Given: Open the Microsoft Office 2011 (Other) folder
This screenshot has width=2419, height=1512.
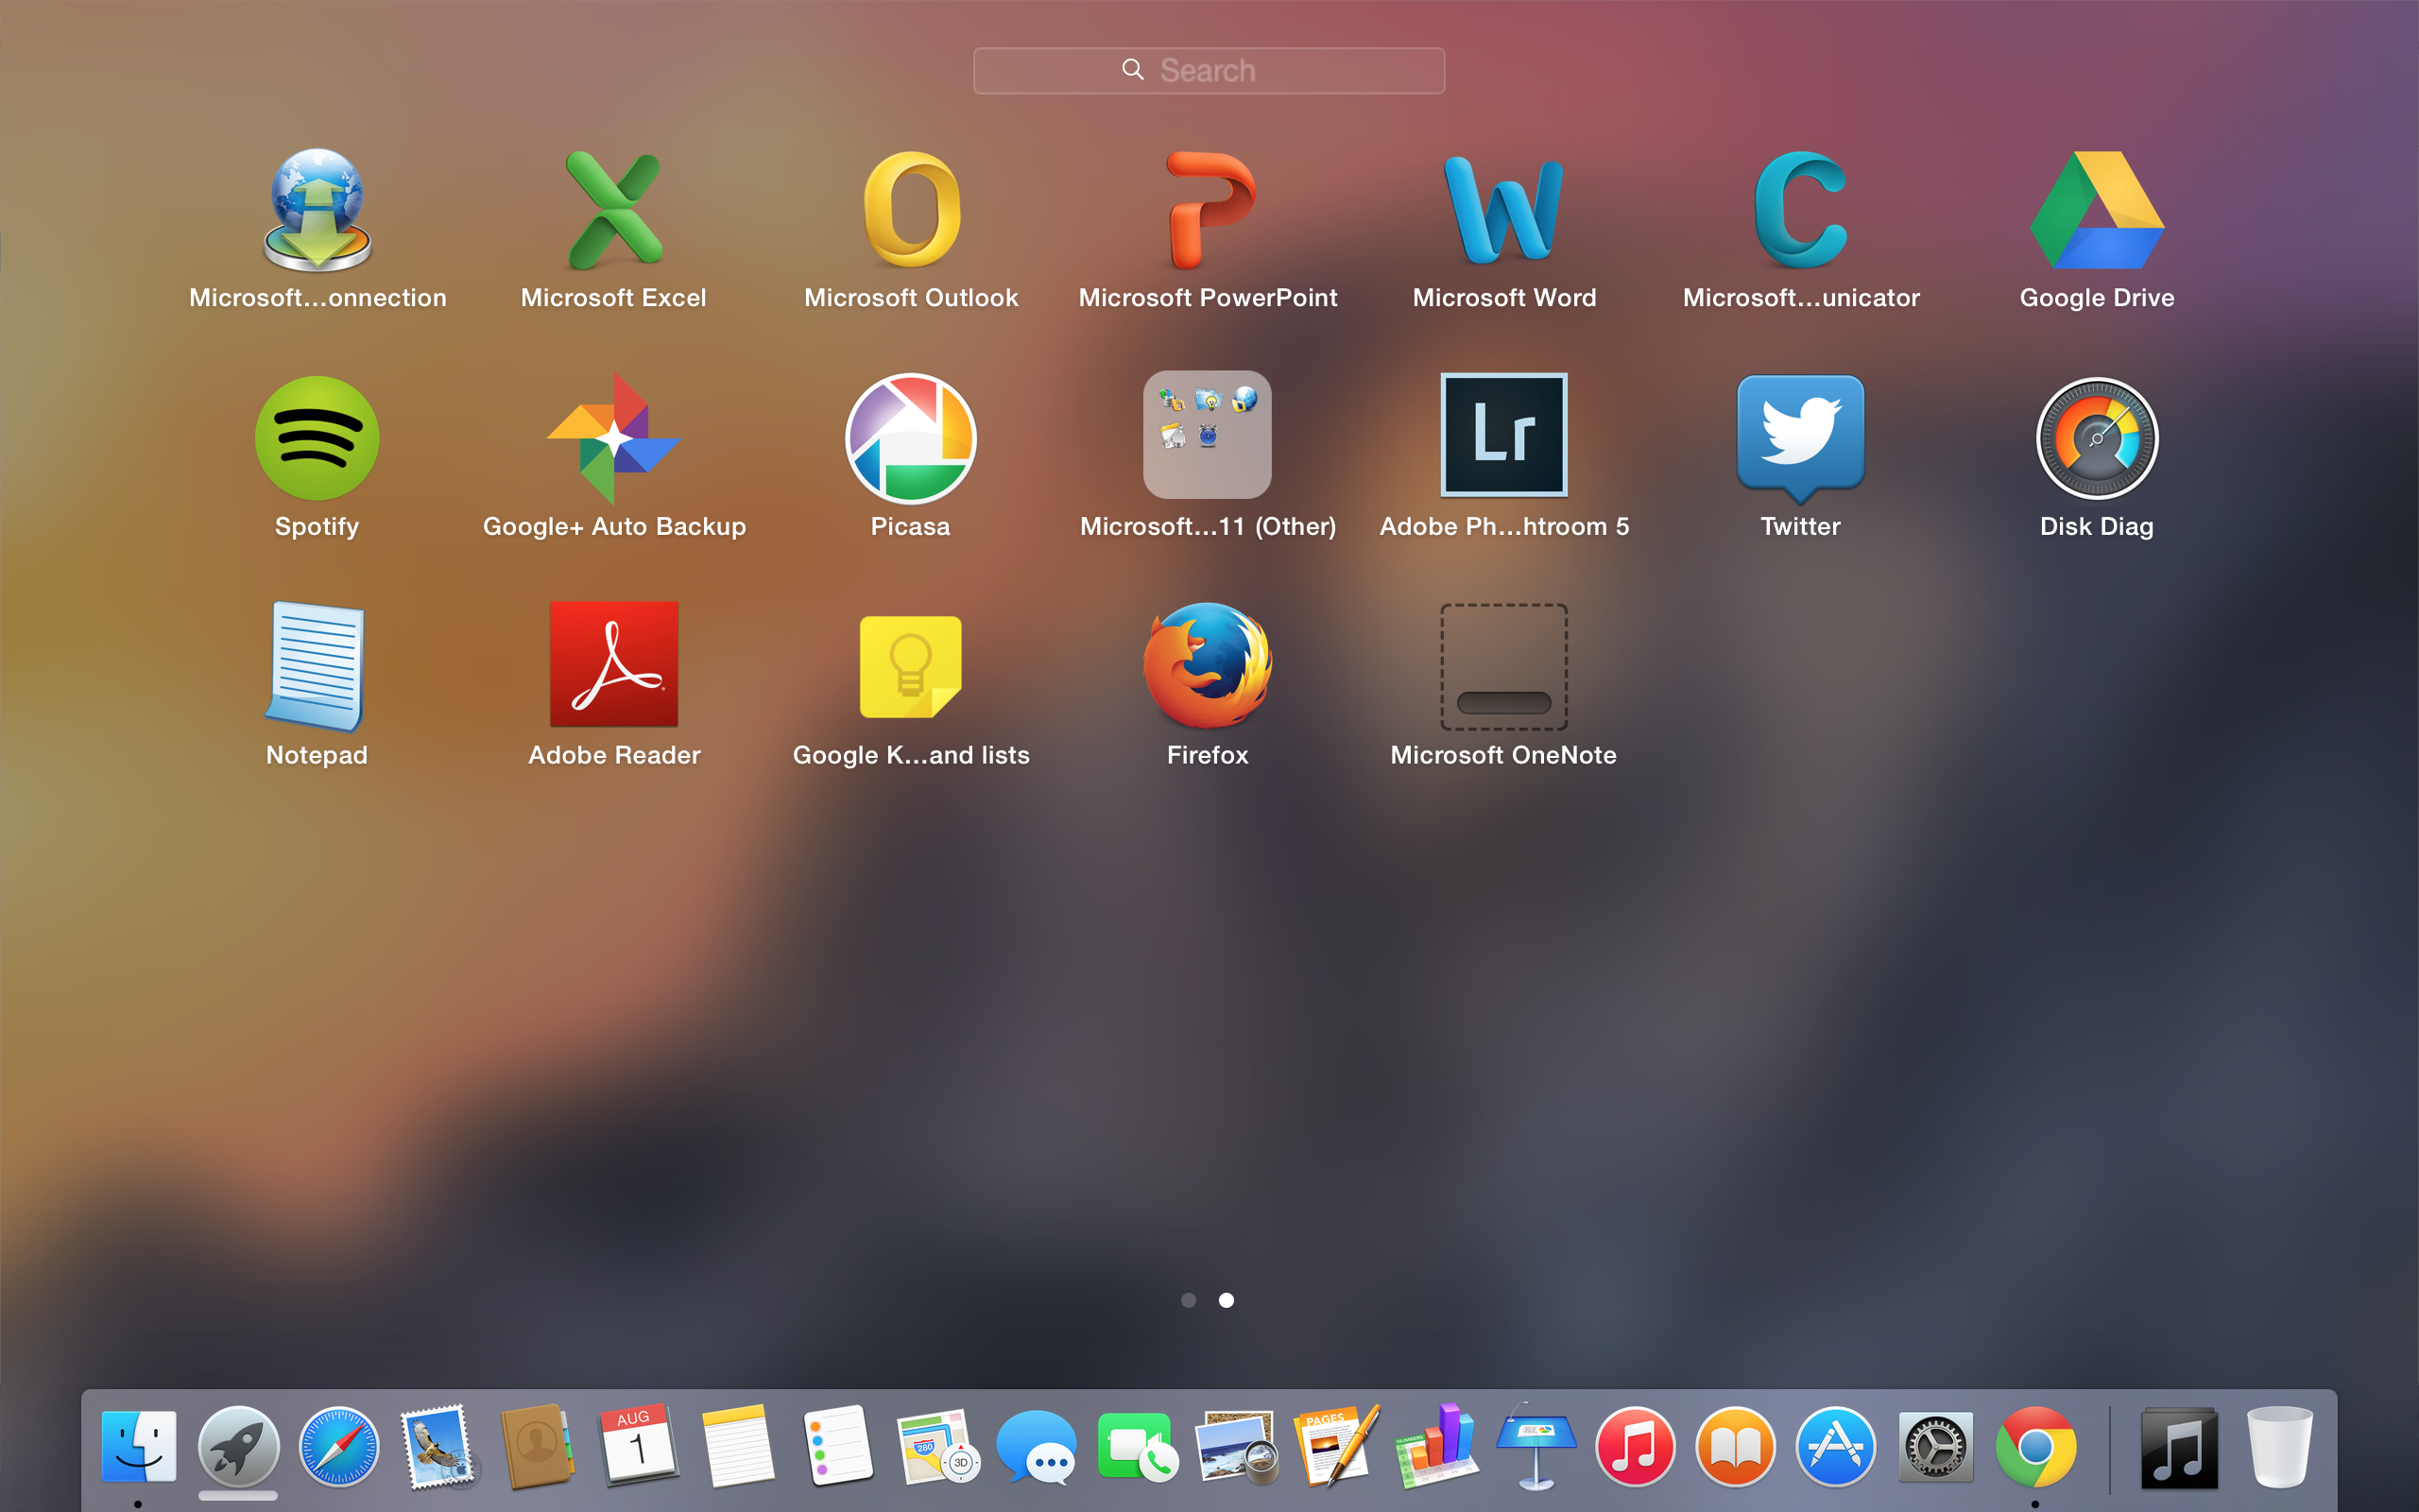Looking at the screenshot, I should point(1208,435).
